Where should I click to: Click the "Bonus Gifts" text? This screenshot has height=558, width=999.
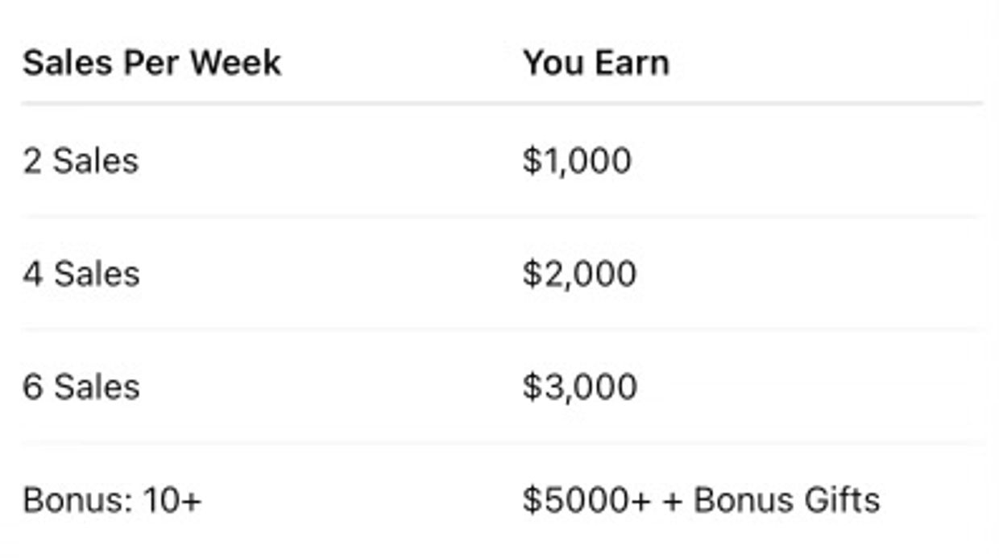tap(786, 500)
